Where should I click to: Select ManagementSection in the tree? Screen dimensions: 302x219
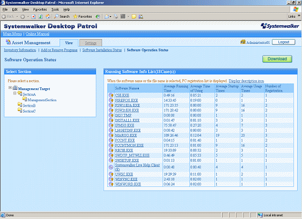(x=42, y=100)
